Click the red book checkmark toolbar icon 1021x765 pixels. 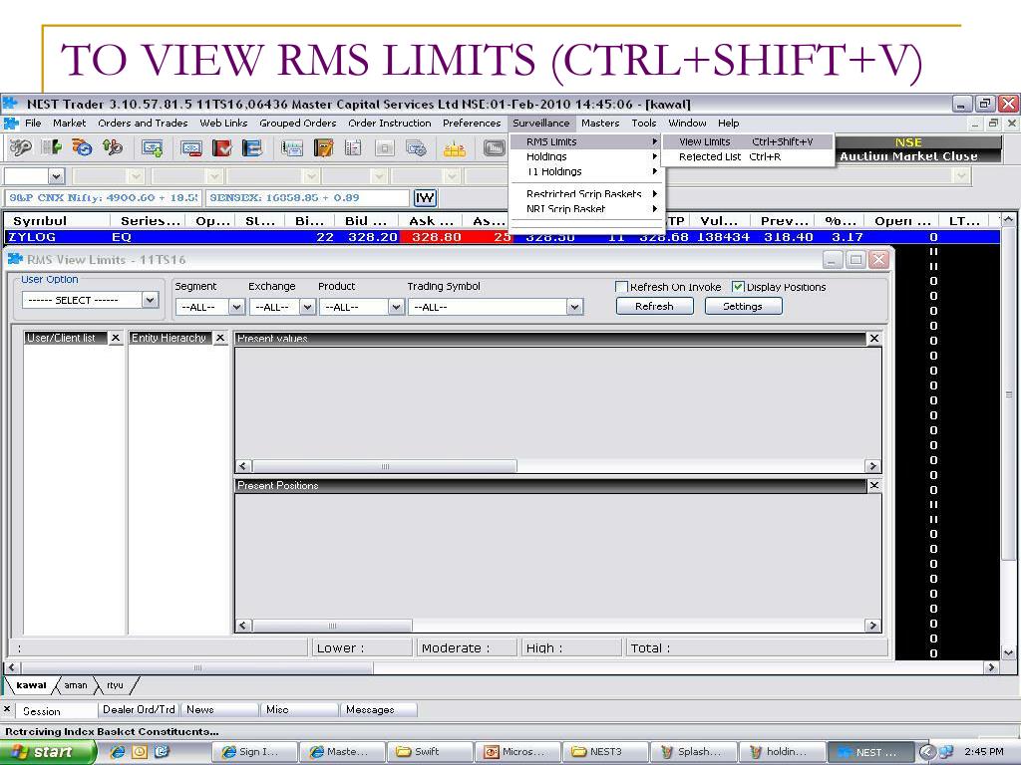click(222, 149)
